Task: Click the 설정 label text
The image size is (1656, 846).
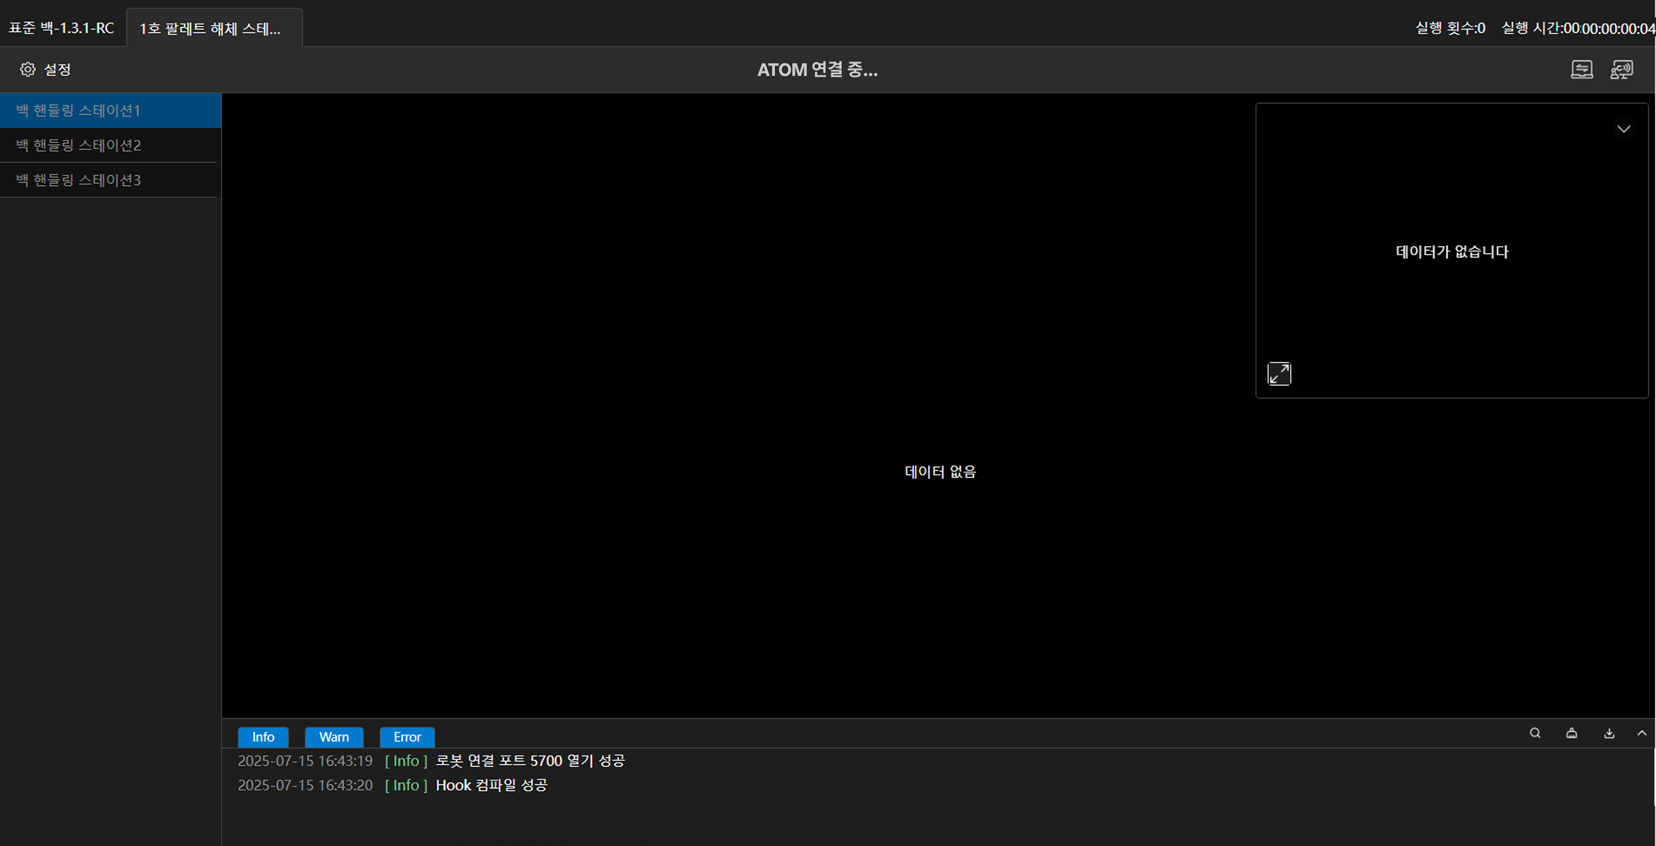Action: tap(57, 70)
